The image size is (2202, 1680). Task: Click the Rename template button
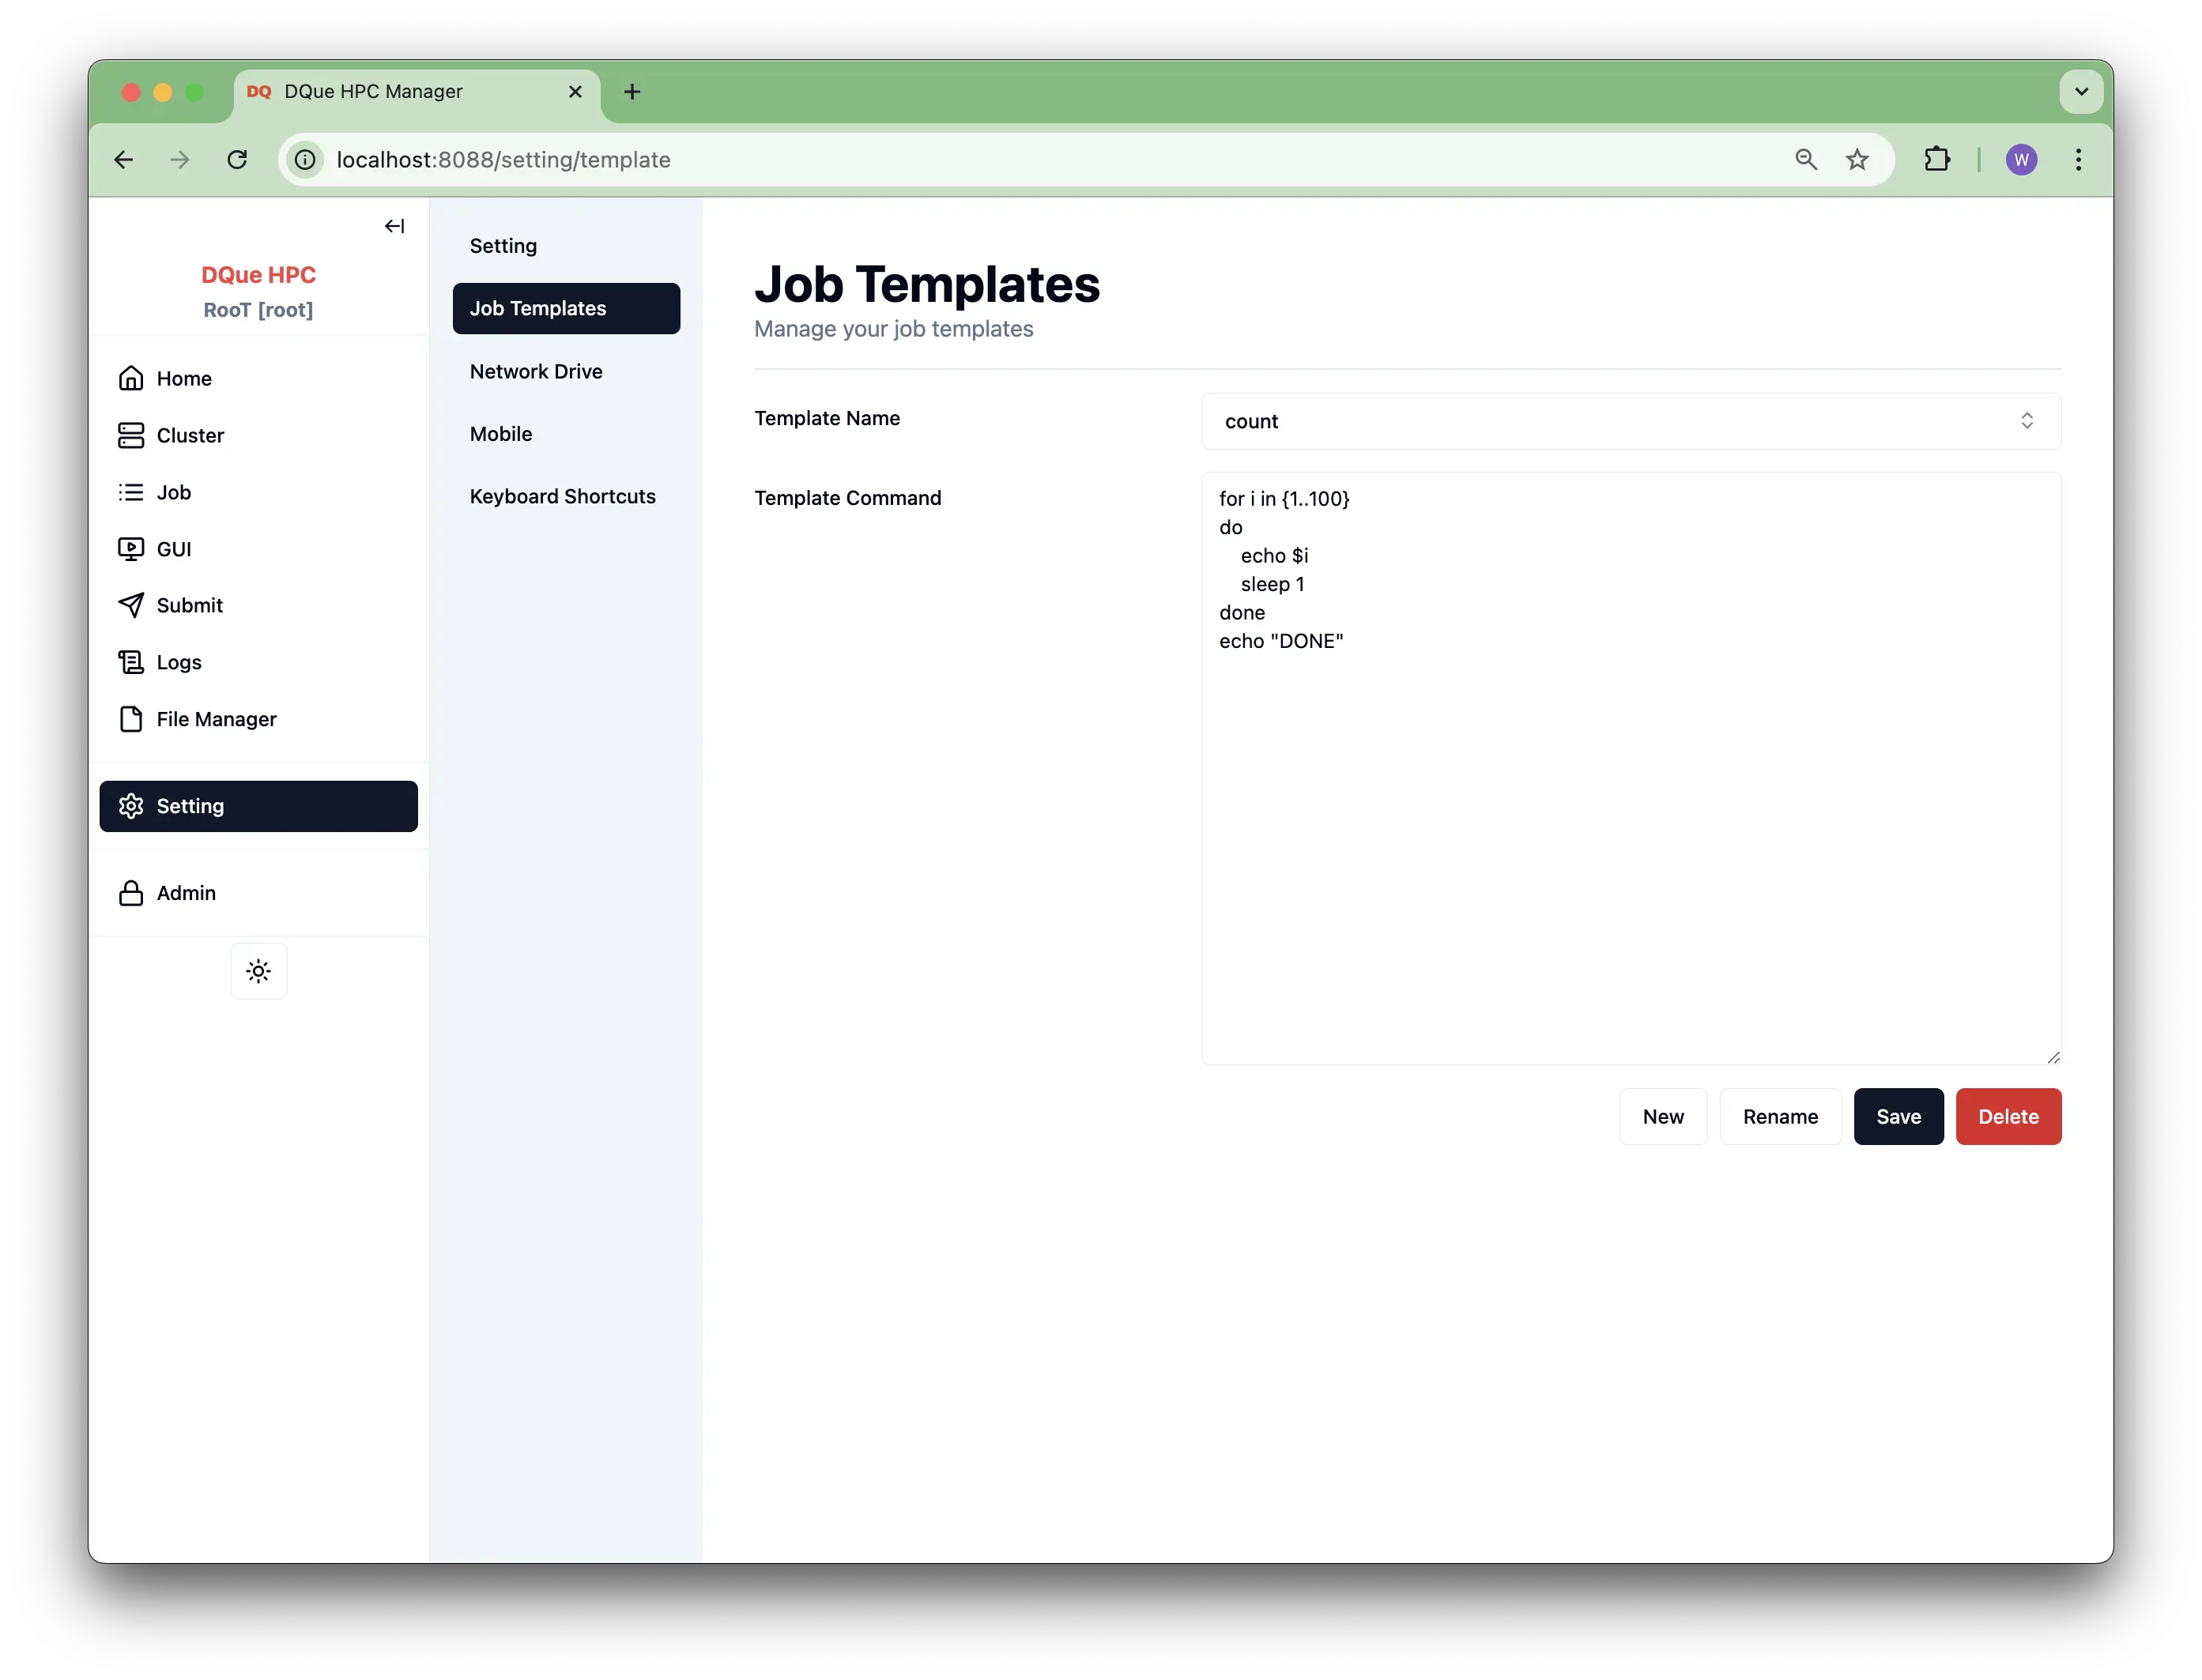click(1780, 1116)
